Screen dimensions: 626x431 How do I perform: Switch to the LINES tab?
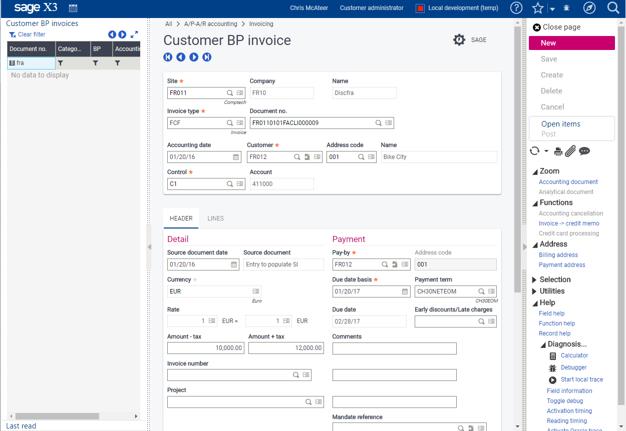215,218
